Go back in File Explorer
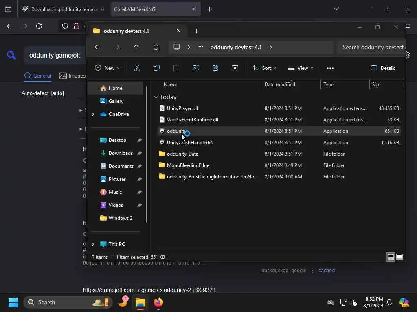417x312 pixels. (97, 47)
